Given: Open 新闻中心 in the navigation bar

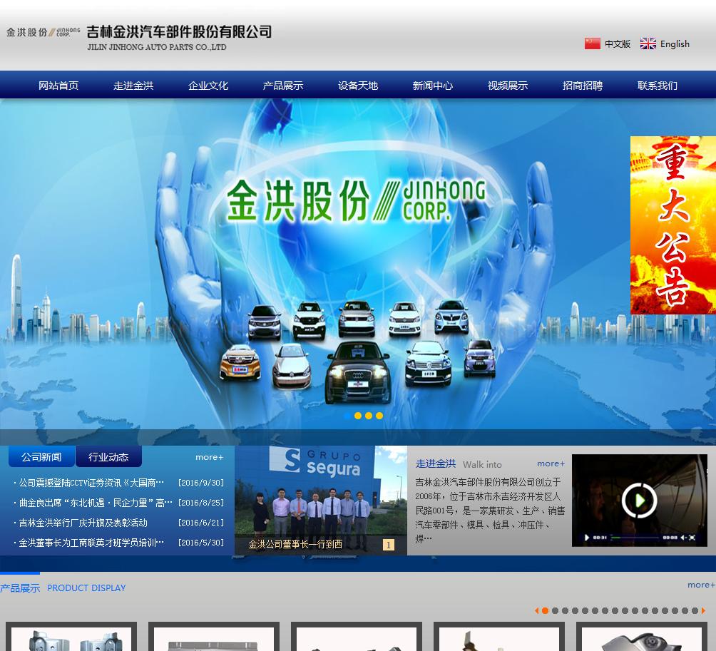Looking at the screenshot, I should [x=433, y=86].
